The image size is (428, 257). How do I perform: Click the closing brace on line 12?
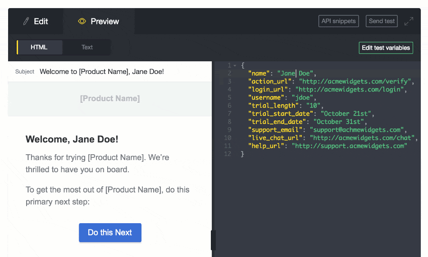pos(242,154)
